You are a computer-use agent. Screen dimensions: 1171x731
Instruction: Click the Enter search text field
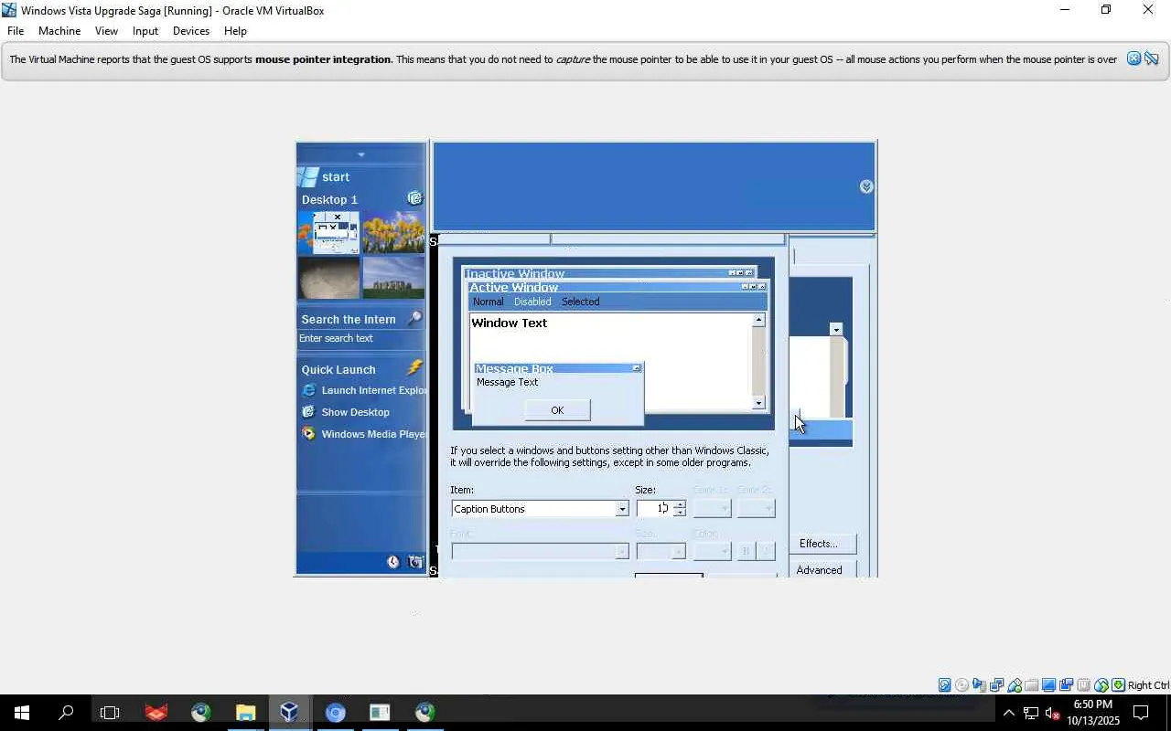point(360,338)
